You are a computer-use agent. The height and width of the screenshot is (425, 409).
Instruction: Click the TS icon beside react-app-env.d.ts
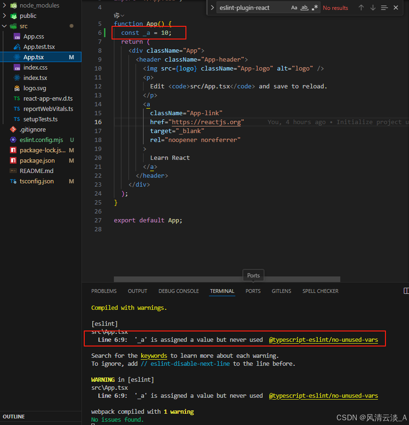tap(17, 98)
